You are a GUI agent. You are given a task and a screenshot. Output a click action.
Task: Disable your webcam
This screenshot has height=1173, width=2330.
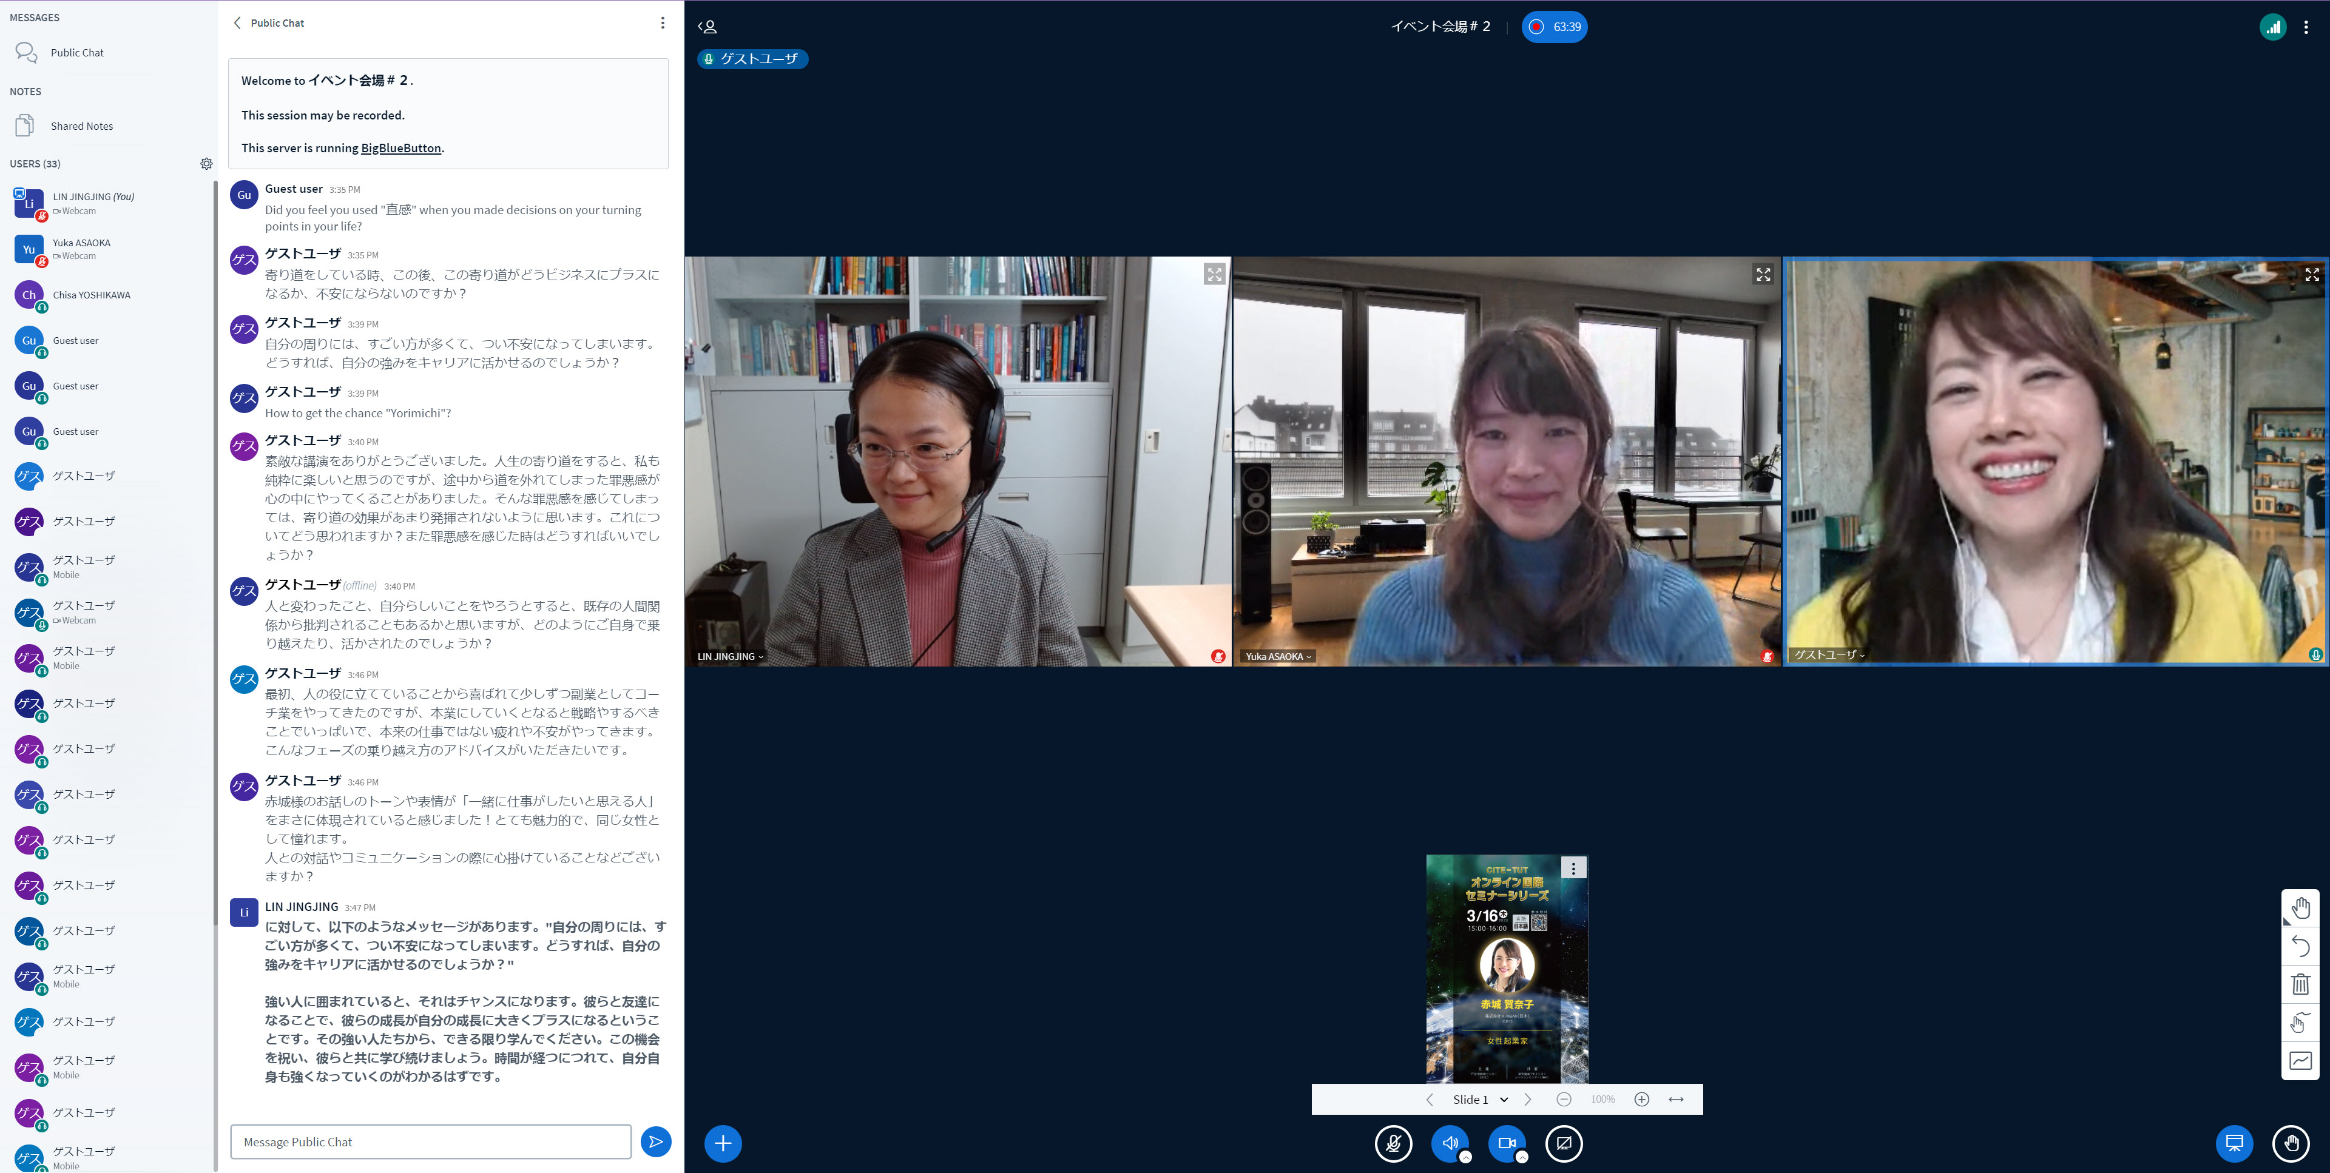click(x=1507, y=1143)
